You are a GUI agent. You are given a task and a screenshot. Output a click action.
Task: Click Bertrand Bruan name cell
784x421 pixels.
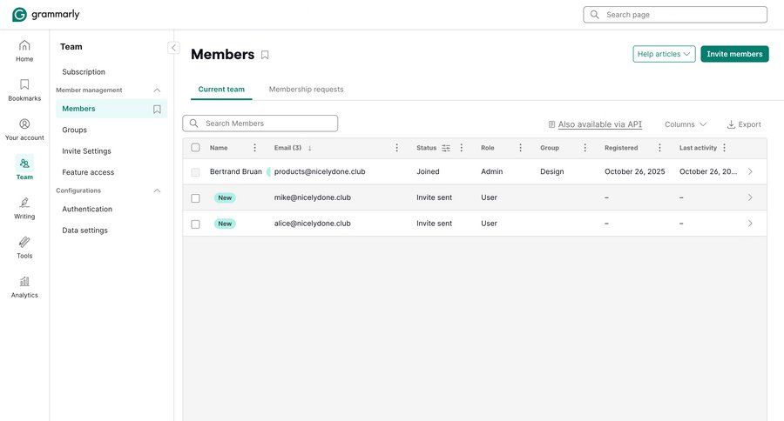point(236,171)
